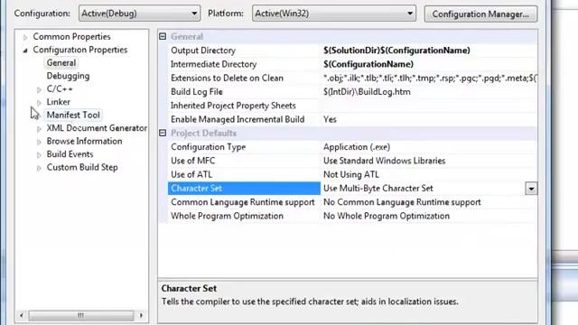The width and height of the screenshot is (578, 325).
Task: Click the bold $(ConfigurationName) intermediate directory value
Action: (x=368, y=64)
